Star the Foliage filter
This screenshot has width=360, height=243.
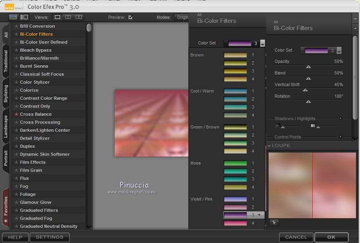tap(16, 194)
